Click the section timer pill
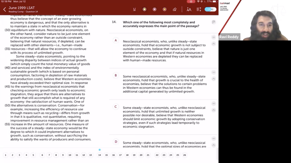Viewport: 291px width, 163px height. coord(210,9)
